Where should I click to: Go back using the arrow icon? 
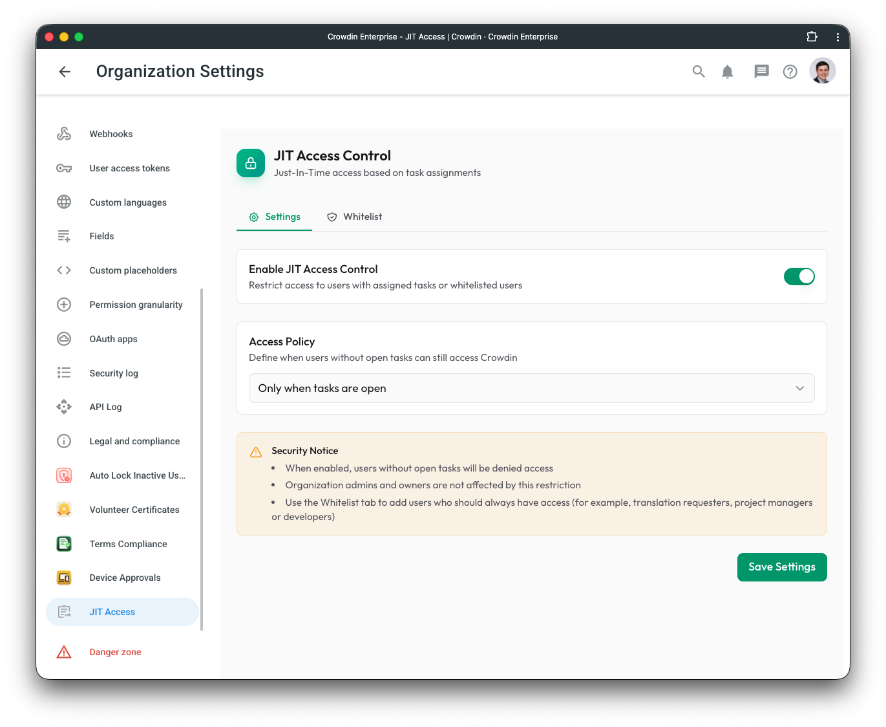click(x=65, y=72)
